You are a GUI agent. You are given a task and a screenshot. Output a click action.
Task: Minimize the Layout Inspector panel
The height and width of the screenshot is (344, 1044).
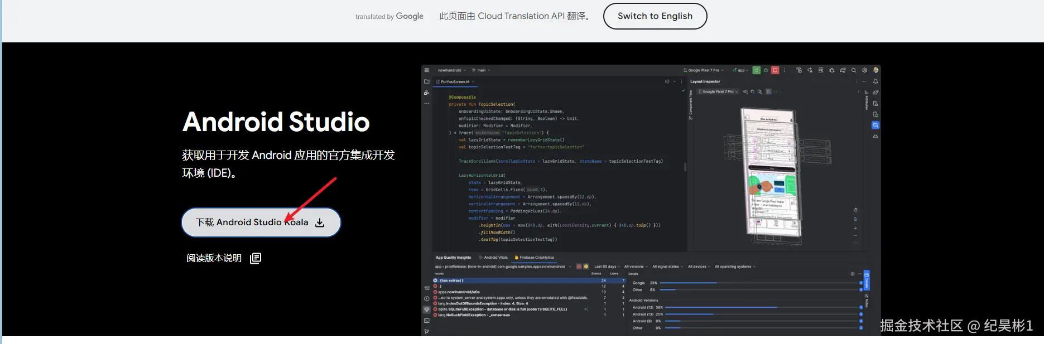click(x=864, y=81)
